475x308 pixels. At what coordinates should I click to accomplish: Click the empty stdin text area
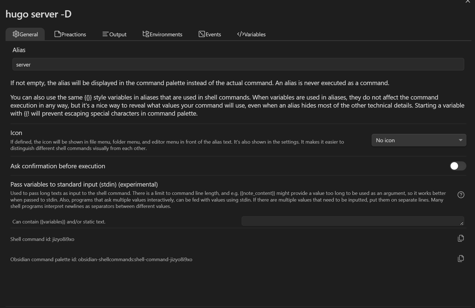[350, 221]
